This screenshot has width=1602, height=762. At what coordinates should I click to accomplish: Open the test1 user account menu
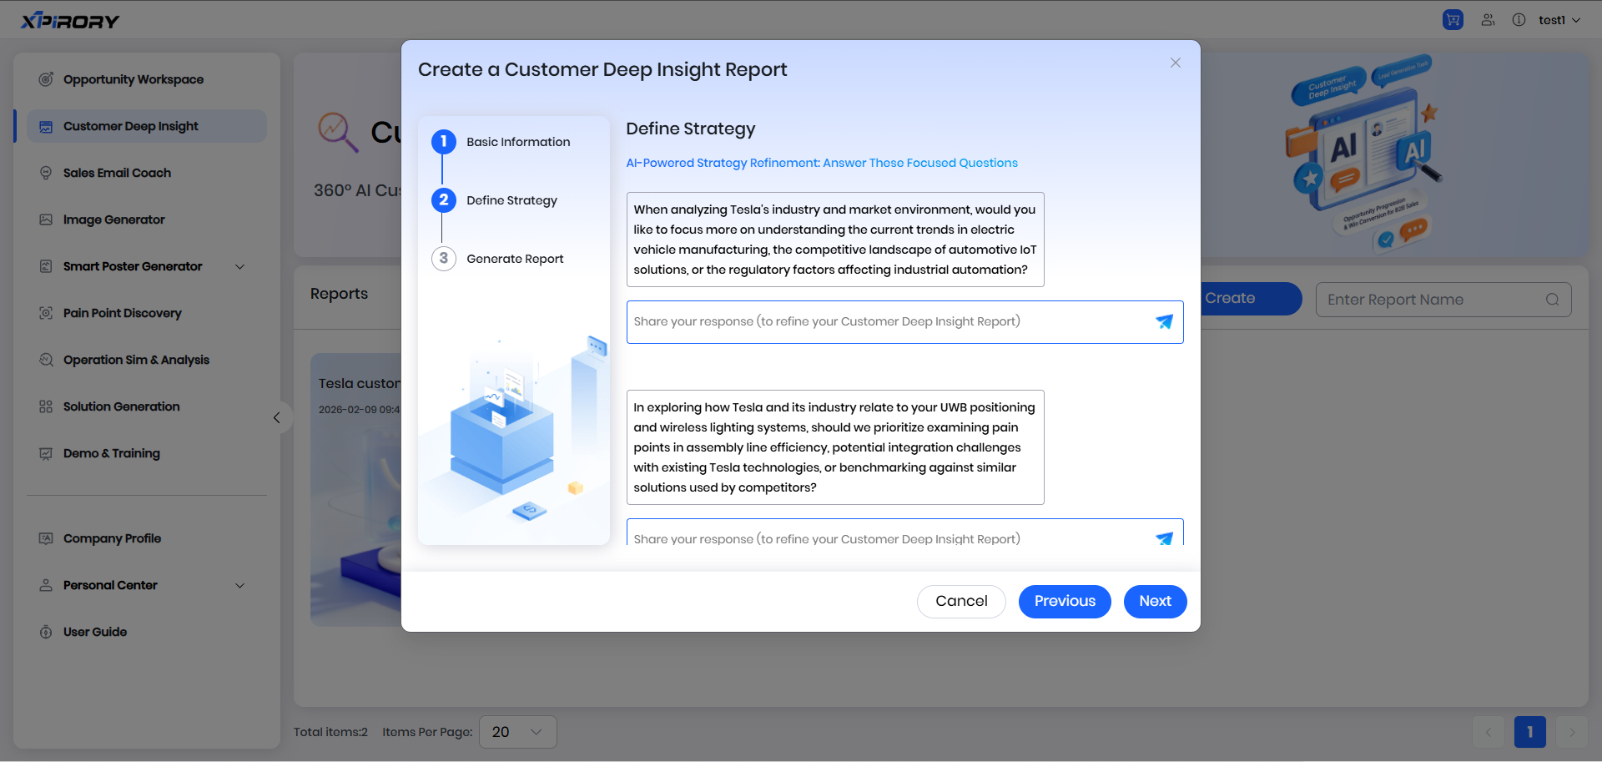1559,20
